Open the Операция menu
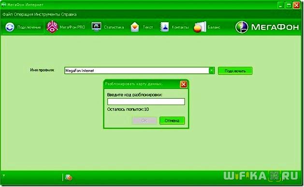The image size is (304, 187). pyautogui.click(x=24, y=14)
